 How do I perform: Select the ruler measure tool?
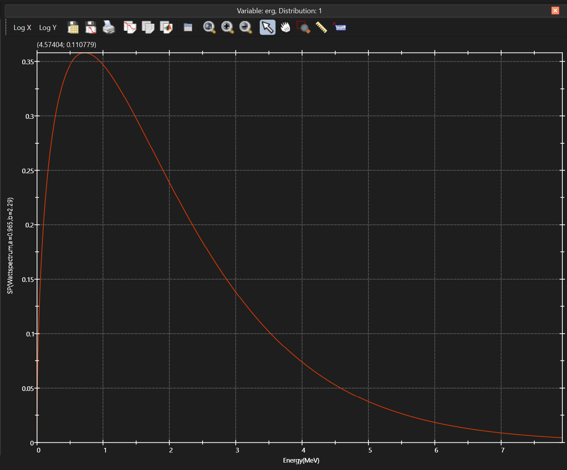point(322,28)
